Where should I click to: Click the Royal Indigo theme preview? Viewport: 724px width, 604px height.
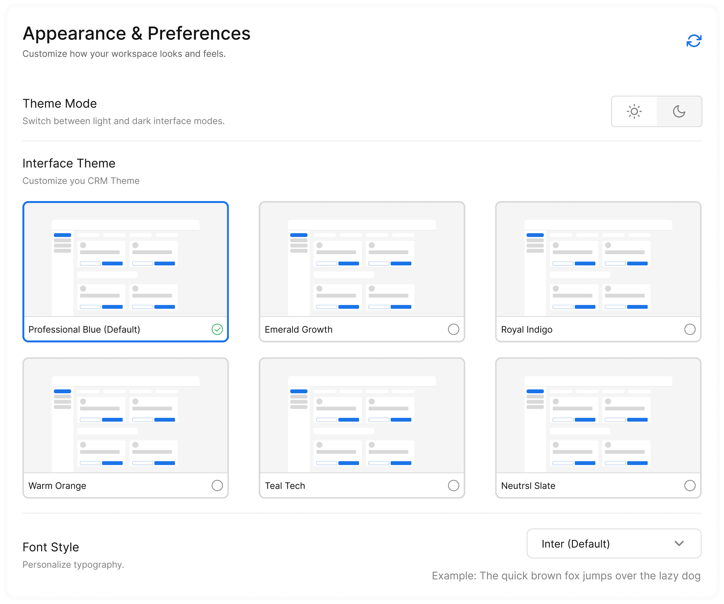click(x=598, y=260)
